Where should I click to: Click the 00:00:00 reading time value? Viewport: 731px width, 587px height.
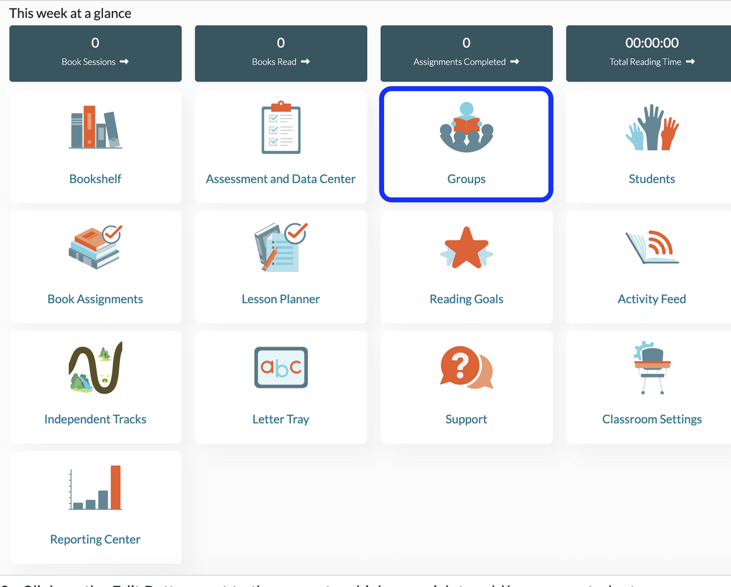click(x=652, y=43)
